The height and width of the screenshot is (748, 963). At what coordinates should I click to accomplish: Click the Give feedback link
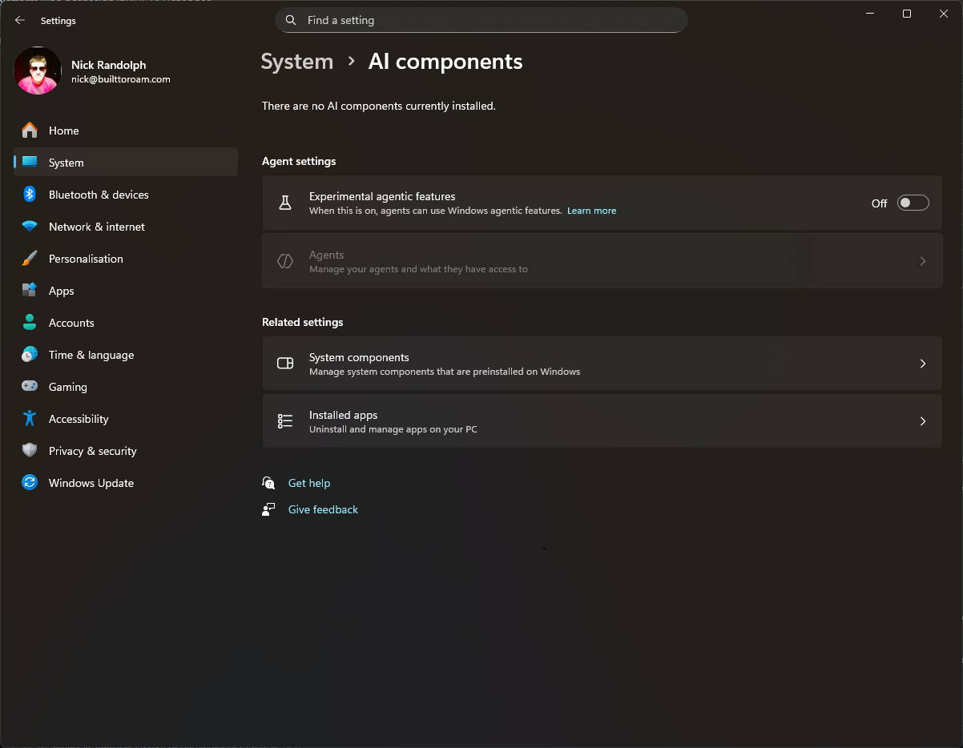pos(323,509)
